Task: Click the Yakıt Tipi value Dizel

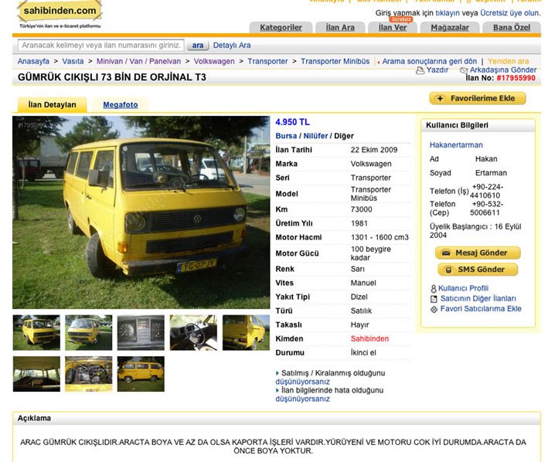Action: tap(359, 297)
